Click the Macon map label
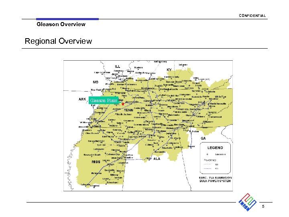 tap(120, 171)
